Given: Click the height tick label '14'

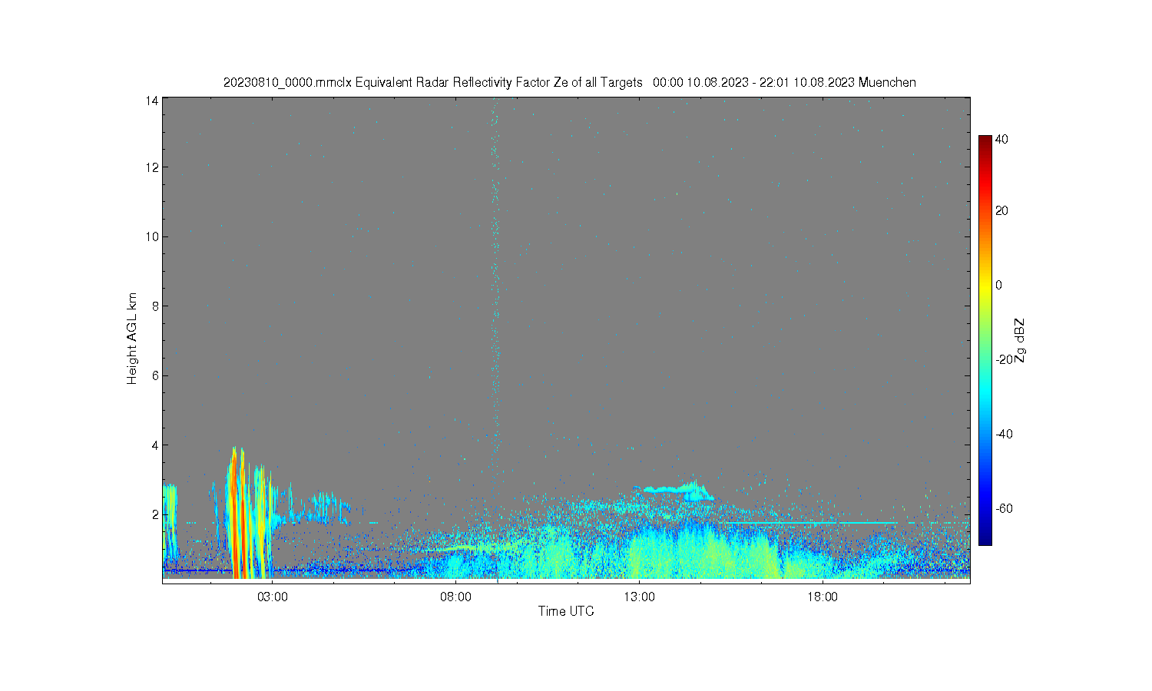Looking at the screenshot, I should [x=152, y=101].
